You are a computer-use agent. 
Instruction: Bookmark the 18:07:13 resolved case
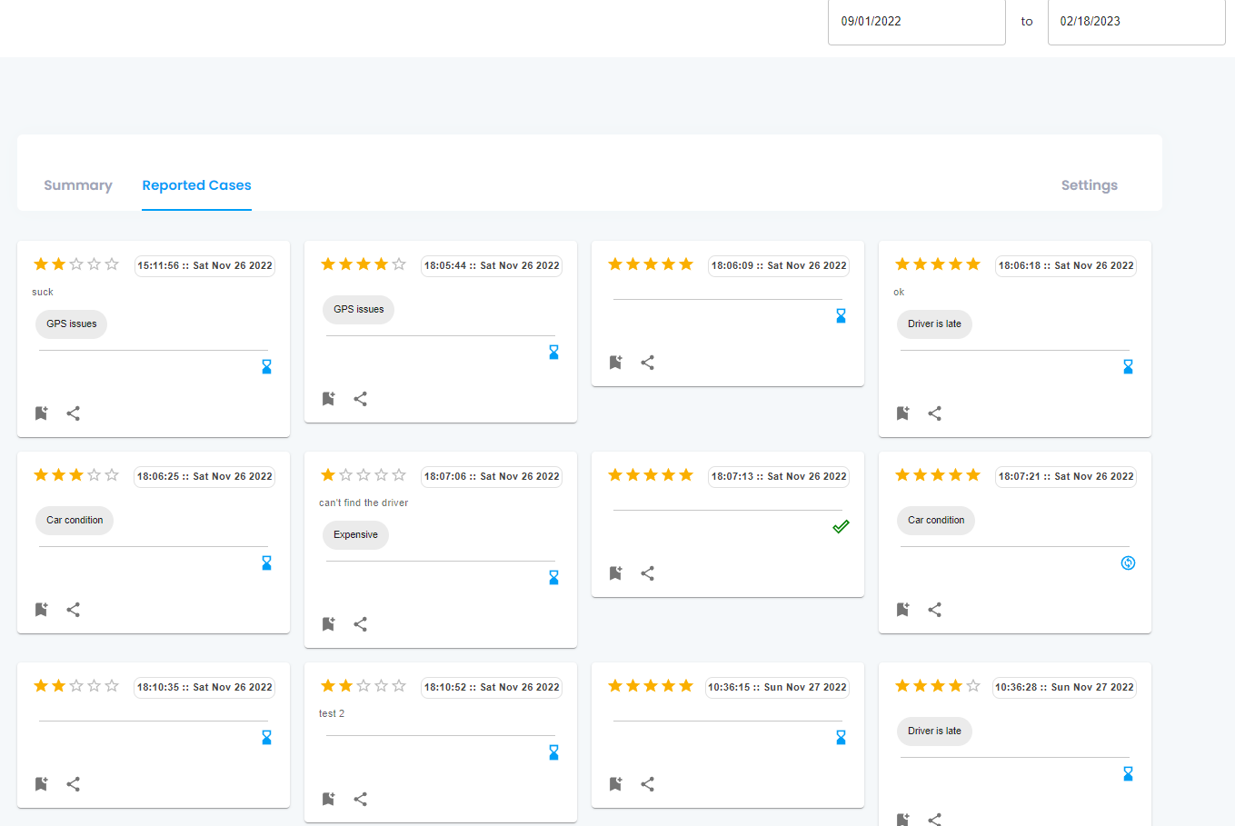(x=615, y=573)
